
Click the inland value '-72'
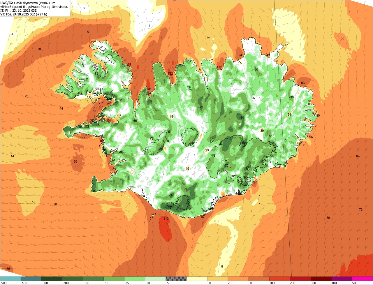point(200,107)
